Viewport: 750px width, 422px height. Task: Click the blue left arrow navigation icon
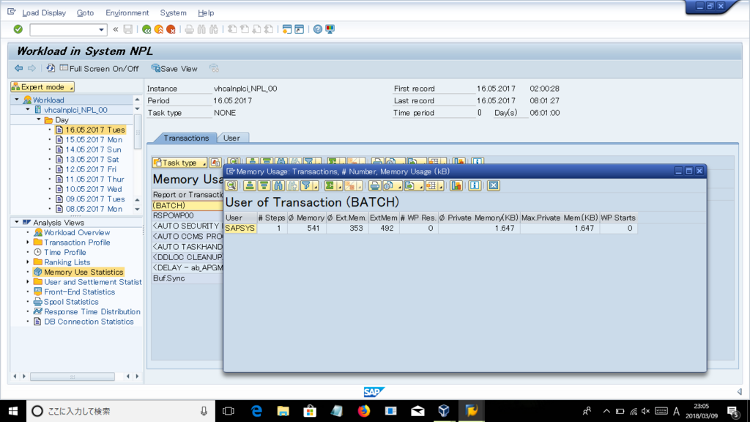tap(18, 68)
